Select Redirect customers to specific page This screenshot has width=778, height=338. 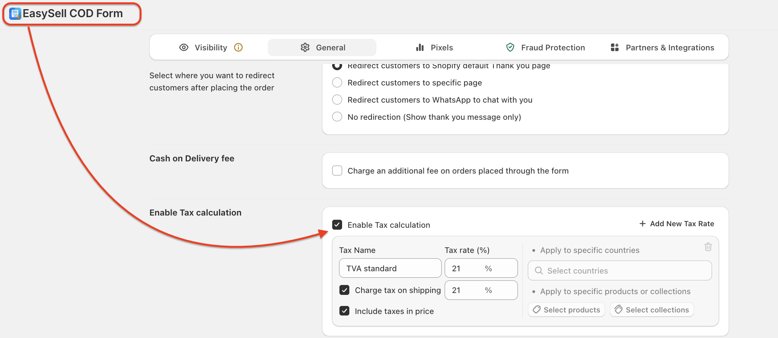pos(337,82)
